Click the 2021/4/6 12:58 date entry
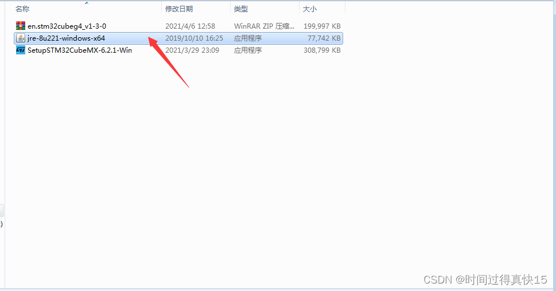Viewport: 556px width, 291px height. point(190,26)
